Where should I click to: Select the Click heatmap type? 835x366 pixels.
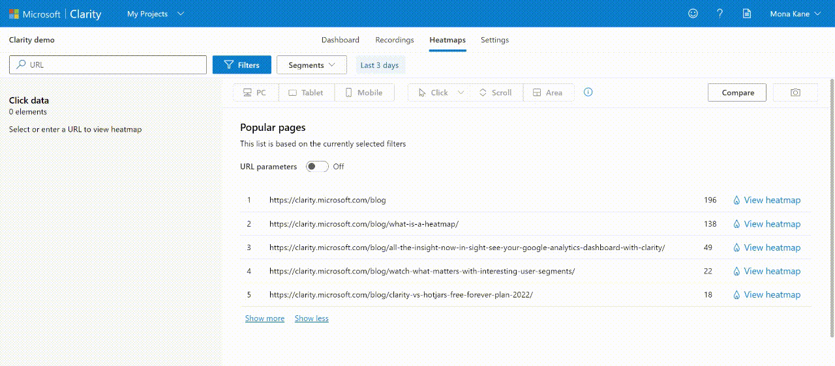point(433,92)
